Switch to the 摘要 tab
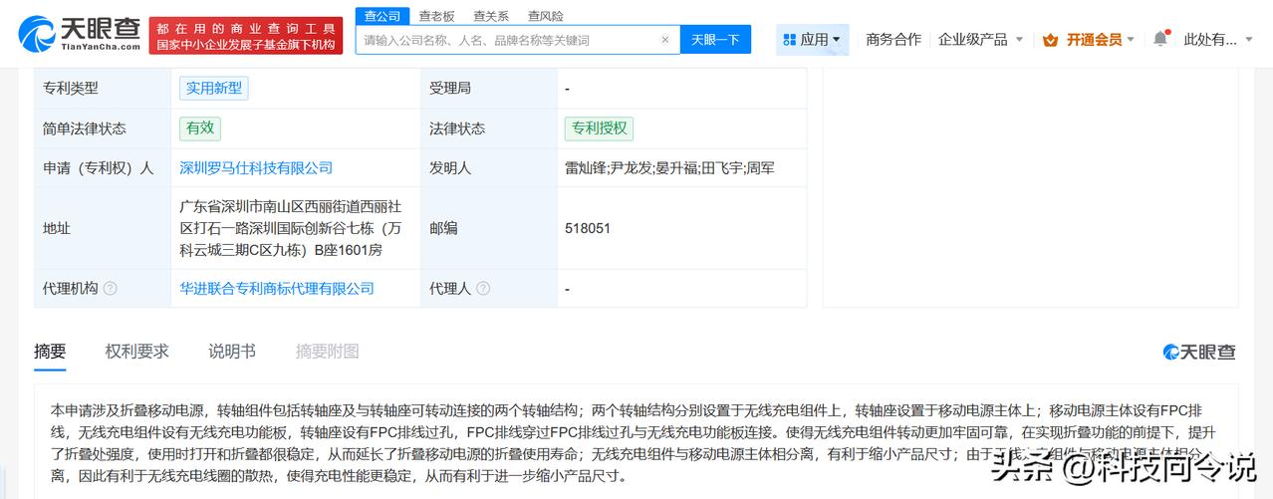 click(50, 352)
